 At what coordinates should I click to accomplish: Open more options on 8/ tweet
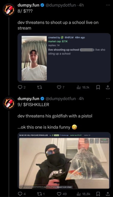(x=108, y=5)
